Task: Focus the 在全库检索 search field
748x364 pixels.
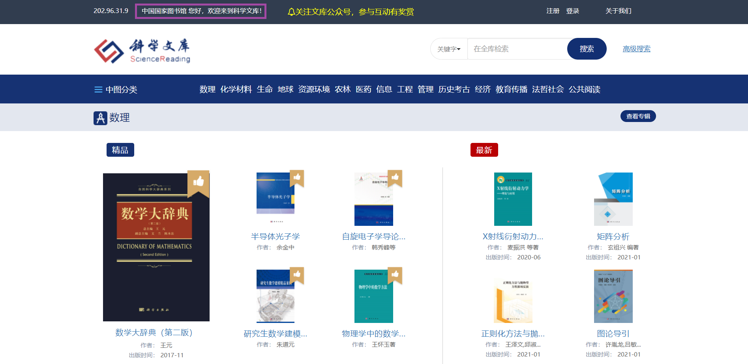Action: coord(517,49)
